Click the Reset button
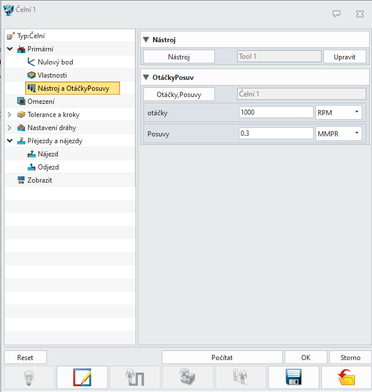 coord(25,357)
